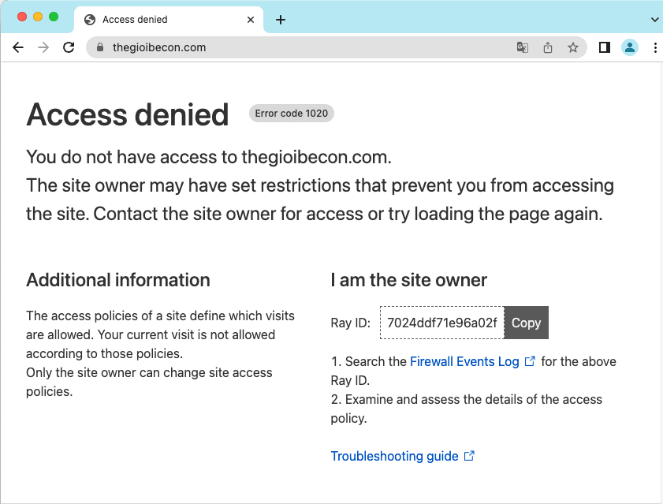Click the user profile avatar icon

click(629, 47)
